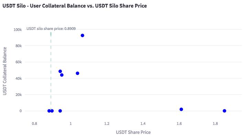Click the highest data point near 92k balance
249x139 pixels.
(83, 35)
